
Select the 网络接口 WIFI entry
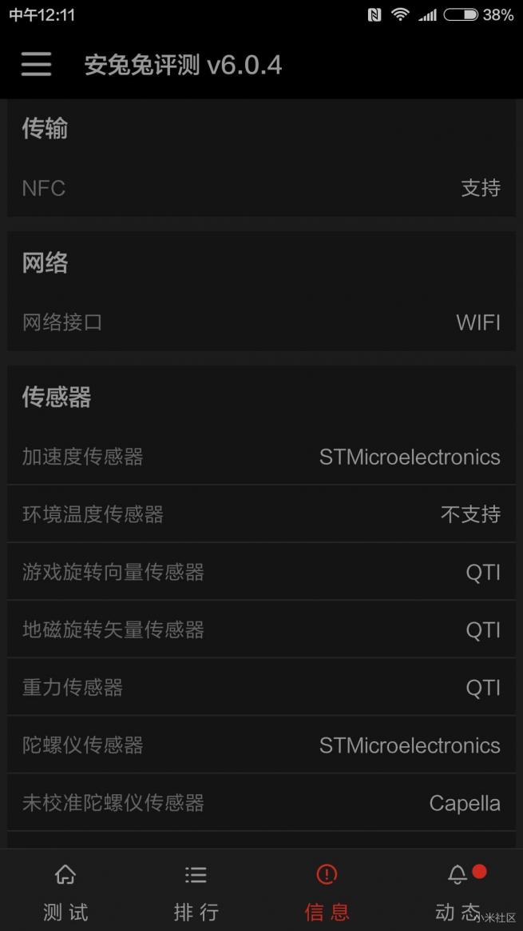(261, 322)
